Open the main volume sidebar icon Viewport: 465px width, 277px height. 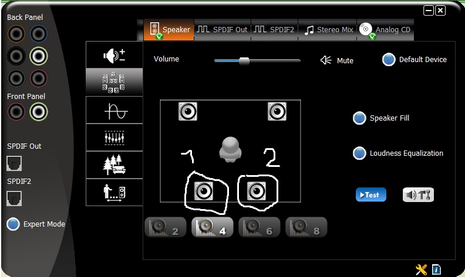click(x=114, y=55)
